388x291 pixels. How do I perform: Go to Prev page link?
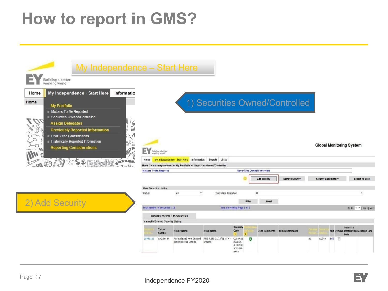(x=365, y=208)
